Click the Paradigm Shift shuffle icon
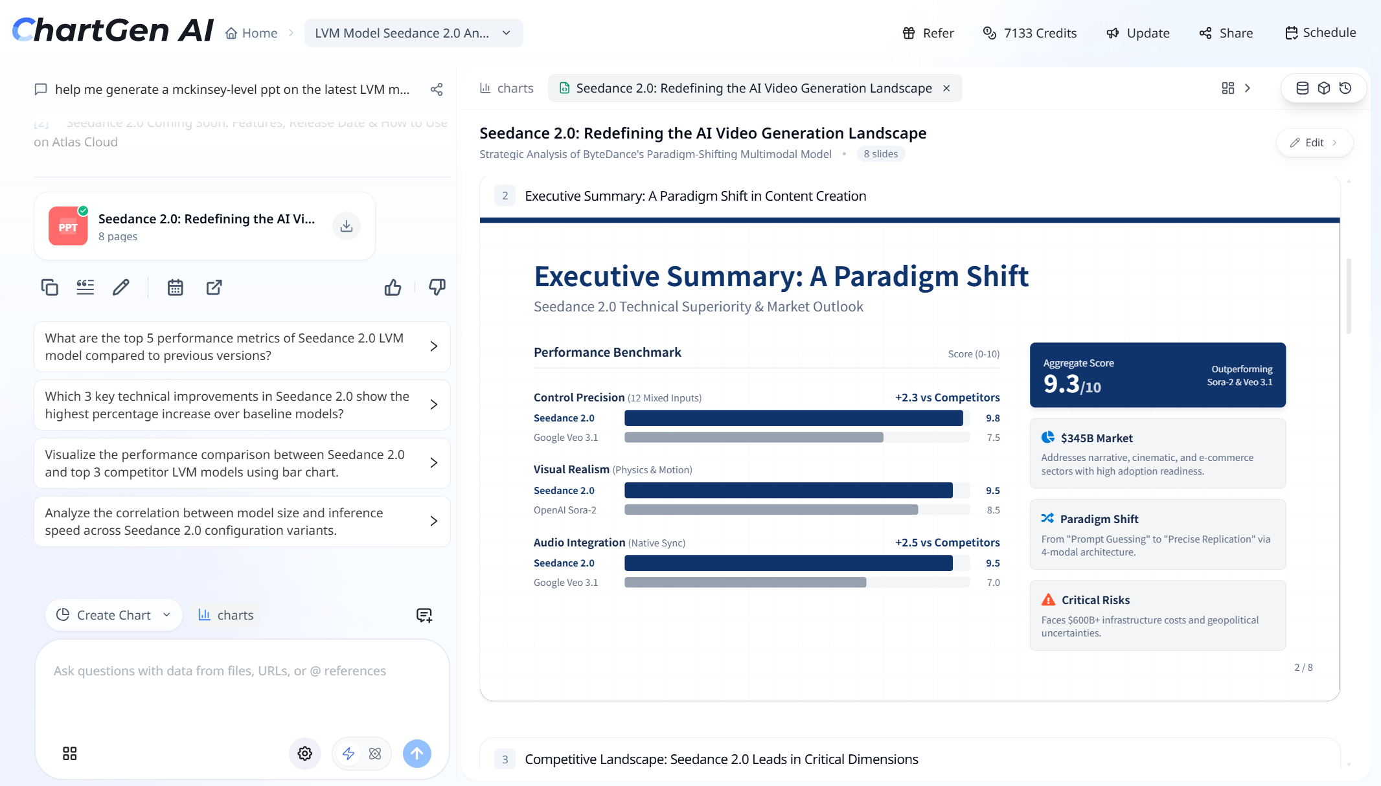The width and height of the screenshot is (1381, 786). tap(1047, 519)
